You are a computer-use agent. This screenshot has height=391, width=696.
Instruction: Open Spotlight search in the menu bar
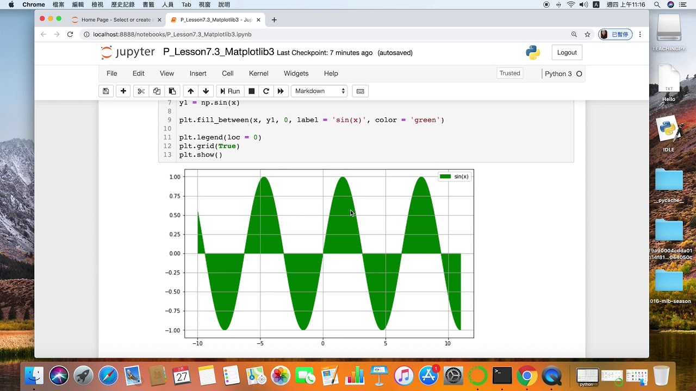coord(657,4)
